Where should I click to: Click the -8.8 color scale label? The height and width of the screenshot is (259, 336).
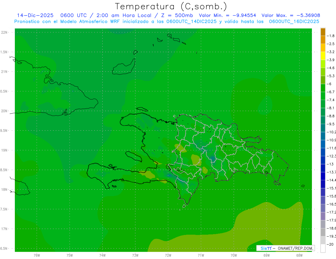tap(331, 116)
